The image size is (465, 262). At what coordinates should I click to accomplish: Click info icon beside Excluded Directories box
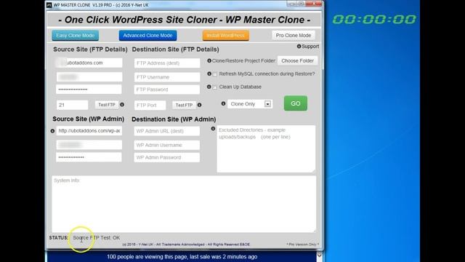tap(213, 129)
